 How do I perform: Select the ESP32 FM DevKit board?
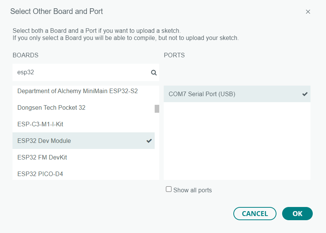[42, 157]
